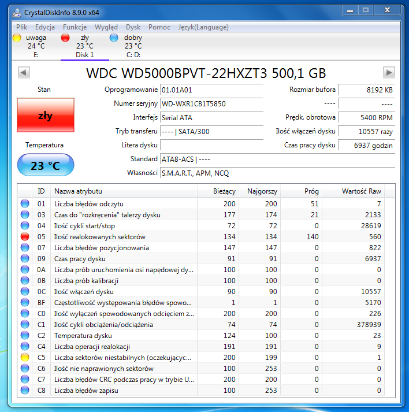Select row 'Liczba operacji realokacji'
This screenshot has height=412, width=409.
coord(201,347)
